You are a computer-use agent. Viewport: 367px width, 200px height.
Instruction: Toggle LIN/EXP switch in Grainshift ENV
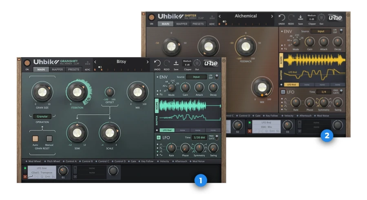click(x=217, y=76)
